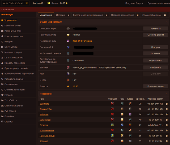Open Правила пользования link in top bar
The width and height of the screenshot is (170, 145).
[159, 3]
